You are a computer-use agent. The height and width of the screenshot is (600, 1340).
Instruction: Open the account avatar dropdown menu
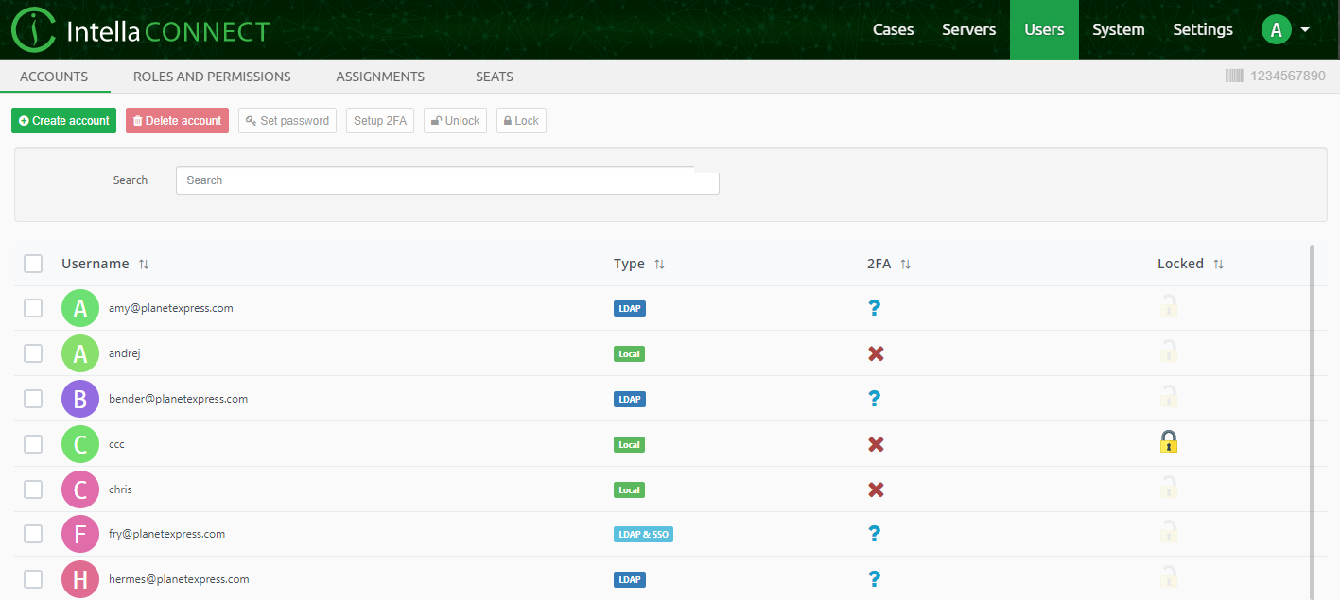point(1287,29)
